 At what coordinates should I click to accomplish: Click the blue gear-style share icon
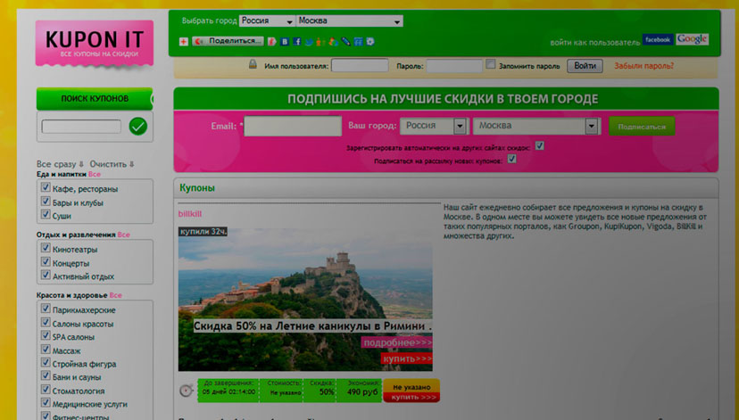pyautogui.click(x=370, y=41)
